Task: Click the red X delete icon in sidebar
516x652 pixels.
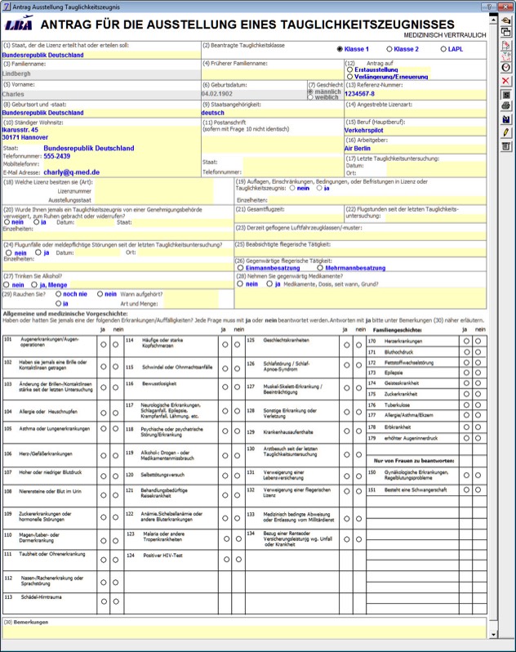Action: point(506,81)
